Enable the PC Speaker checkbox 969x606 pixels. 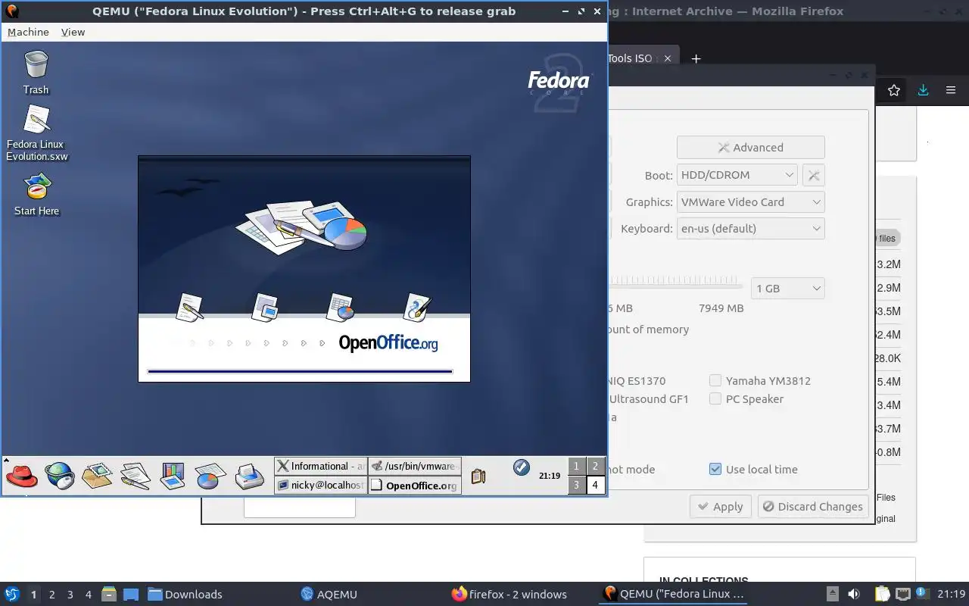715,398
